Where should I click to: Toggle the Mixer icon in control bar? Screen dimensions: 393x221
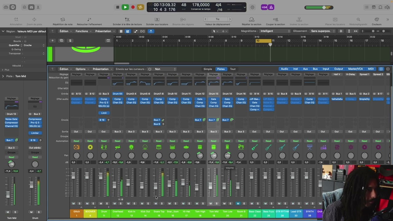click(x=31, y=7)
